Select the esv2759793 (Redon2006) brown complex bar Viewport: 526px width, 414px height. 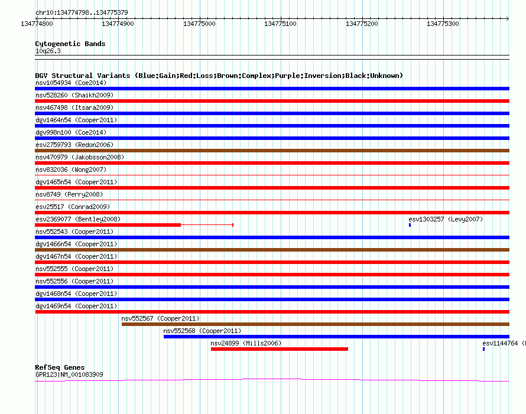(x=272, y=151)
